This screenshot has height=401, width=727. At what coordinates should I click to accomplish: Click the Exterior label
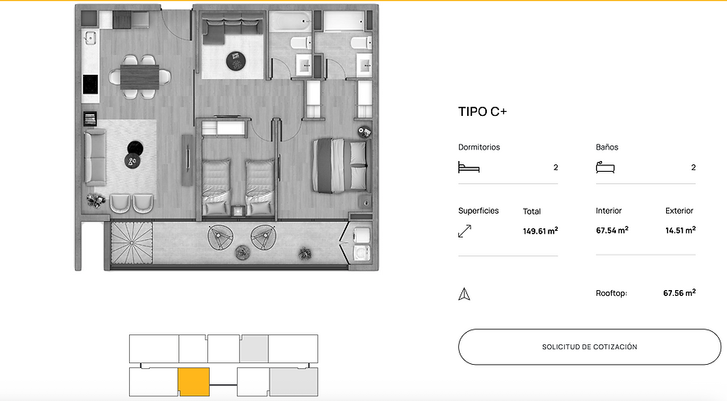[x=679, y=210]
